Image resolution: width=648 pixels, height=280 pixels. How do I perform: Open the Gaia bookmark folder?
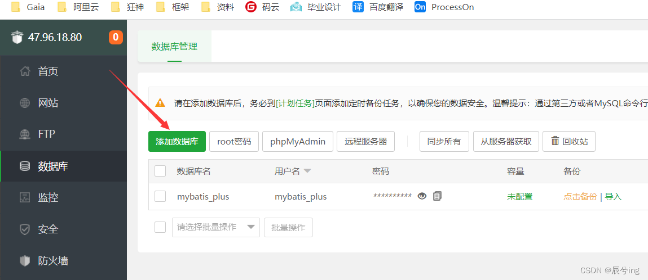pos(28,7)
